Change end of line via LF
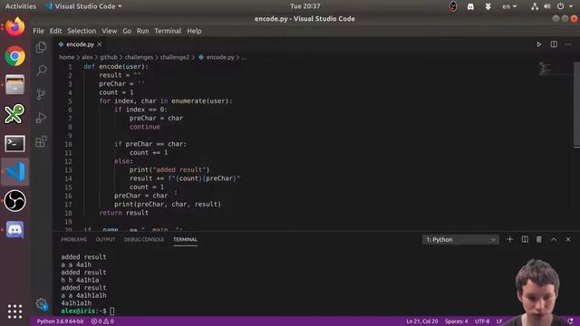The width and height of the screenshot is (580, 326). click(x=499, y=321)
